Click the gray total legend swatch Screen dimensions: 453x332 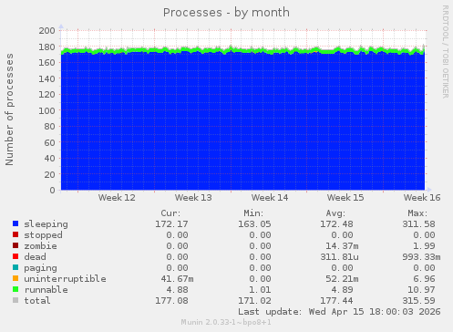15,300
